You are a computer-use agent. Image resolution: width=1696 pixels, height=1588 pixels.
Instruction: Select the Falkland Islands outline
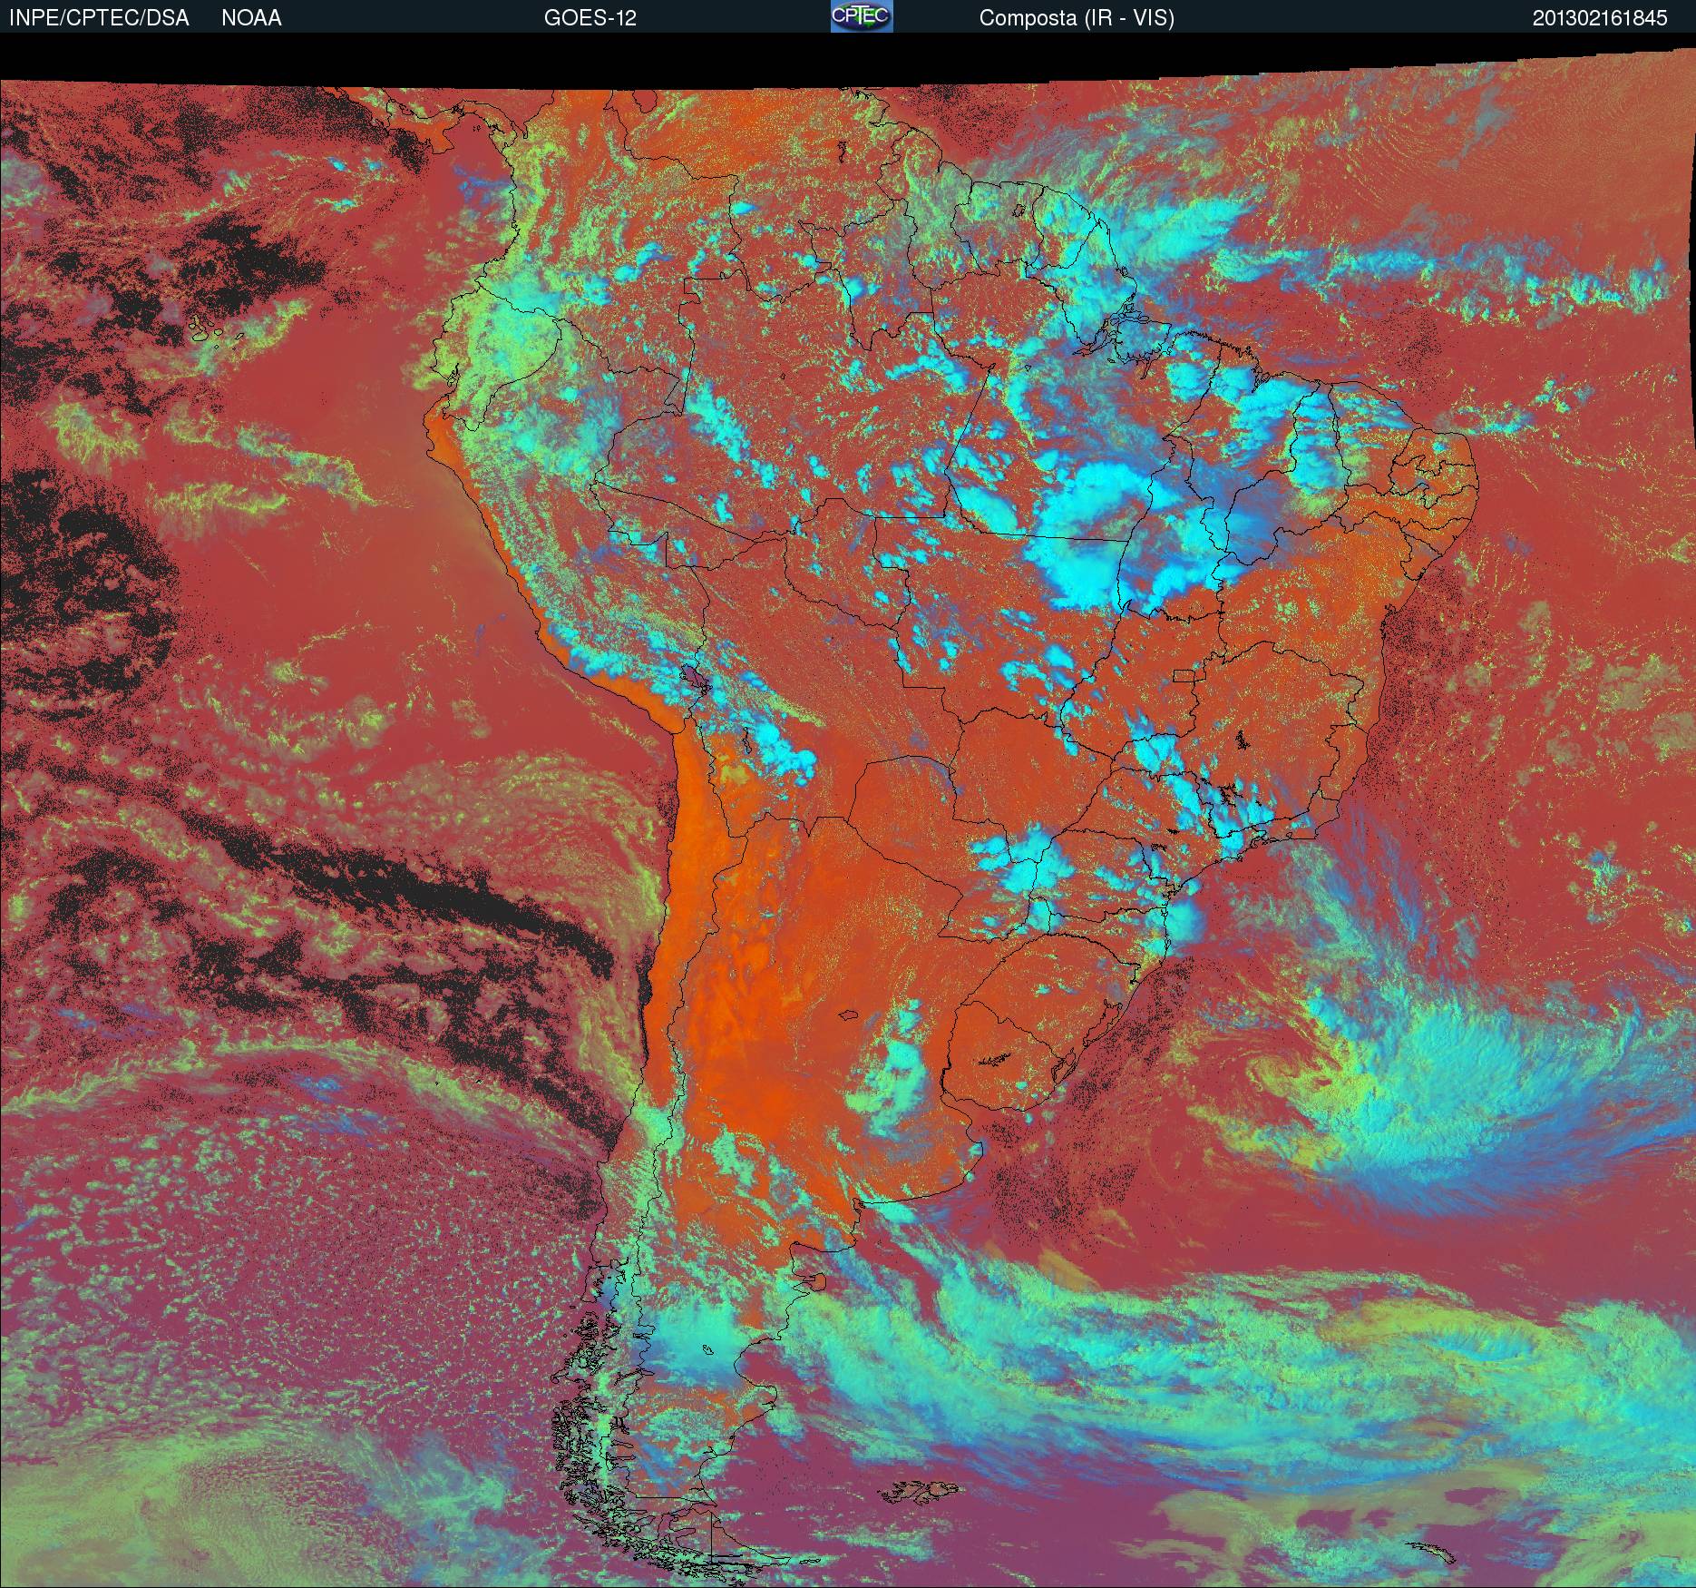pos(921,1490)
